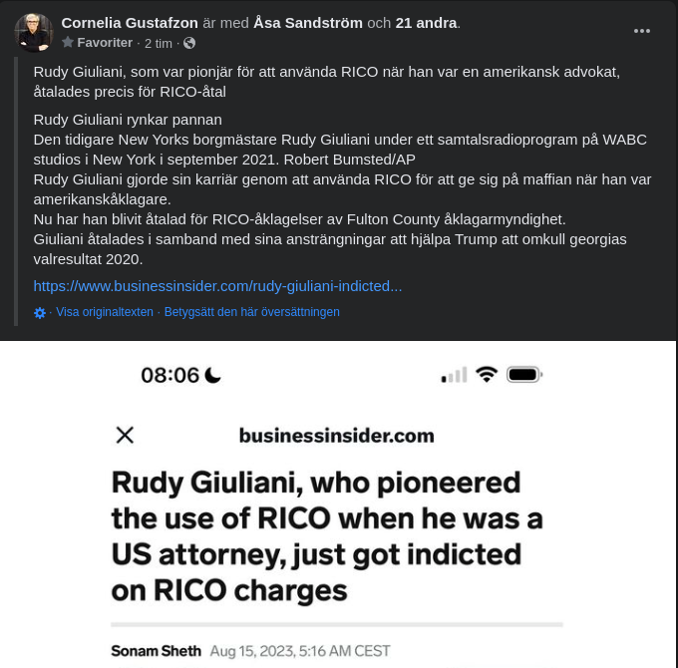Open Cornelia Gustafzon's profile picture
Screen dimensions: 678x668
click(34, 33)
